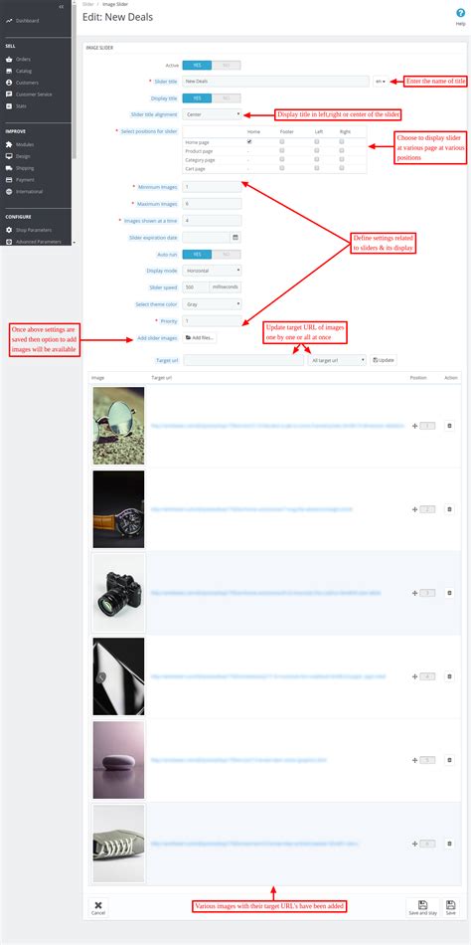This screenshot has height=945, width=471.
Task: Click move handle for position 2 row
Action: coord(414,509)
